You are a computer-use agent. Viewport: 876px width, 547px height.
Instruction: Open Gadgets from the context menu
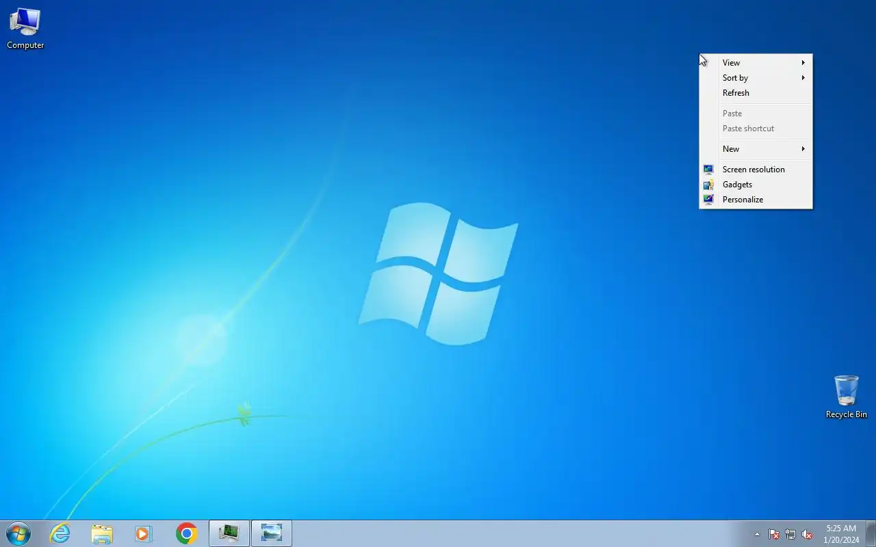[x=756, y=185]
